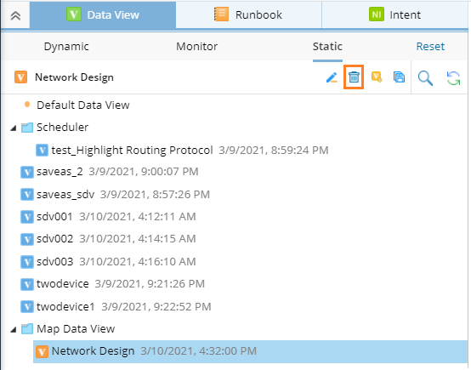Screen dimensions: 471x370
Task: Collapse the pane with the double chevron
Action: (15, 15)
